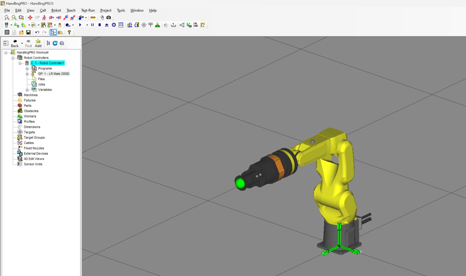Expand the GP: 1 - LR Mate 200iD node

pos(27,74)
